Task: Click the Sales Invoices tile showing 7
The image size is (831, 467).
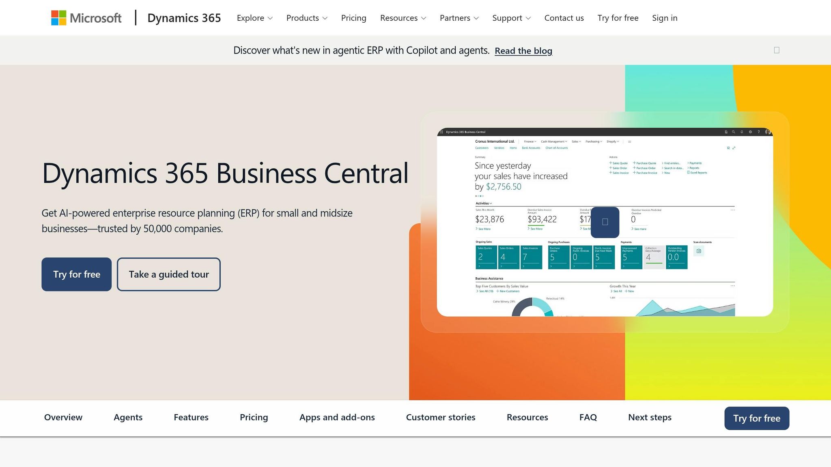Action: point(531,257)
